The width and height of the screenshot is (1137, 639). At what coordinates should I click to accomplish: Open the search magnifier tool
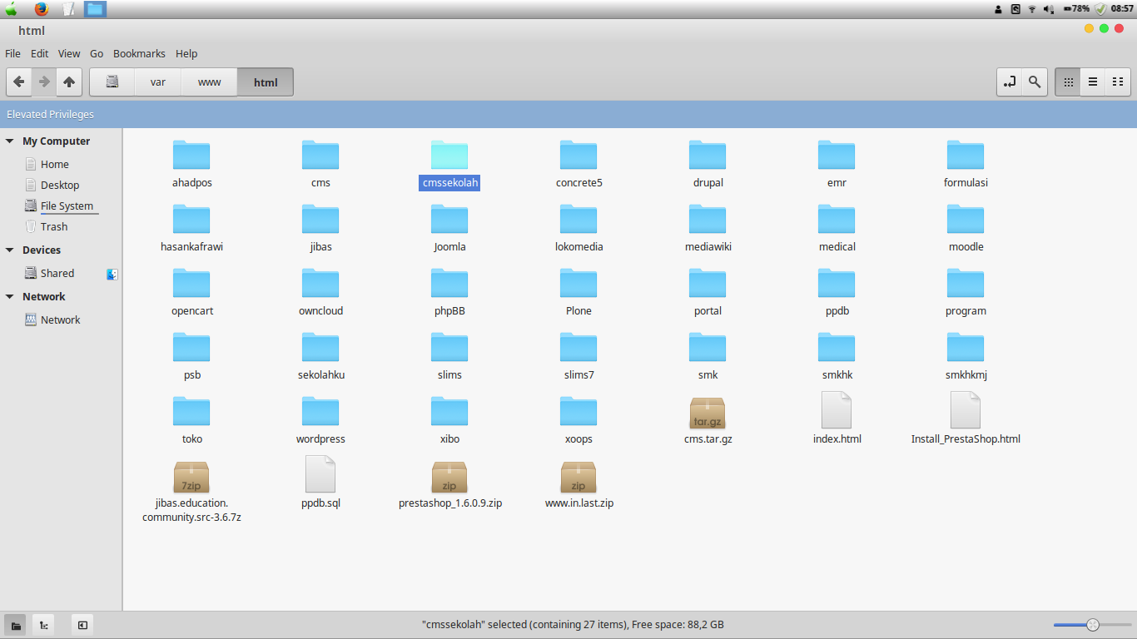click(x=1035, y=82)
